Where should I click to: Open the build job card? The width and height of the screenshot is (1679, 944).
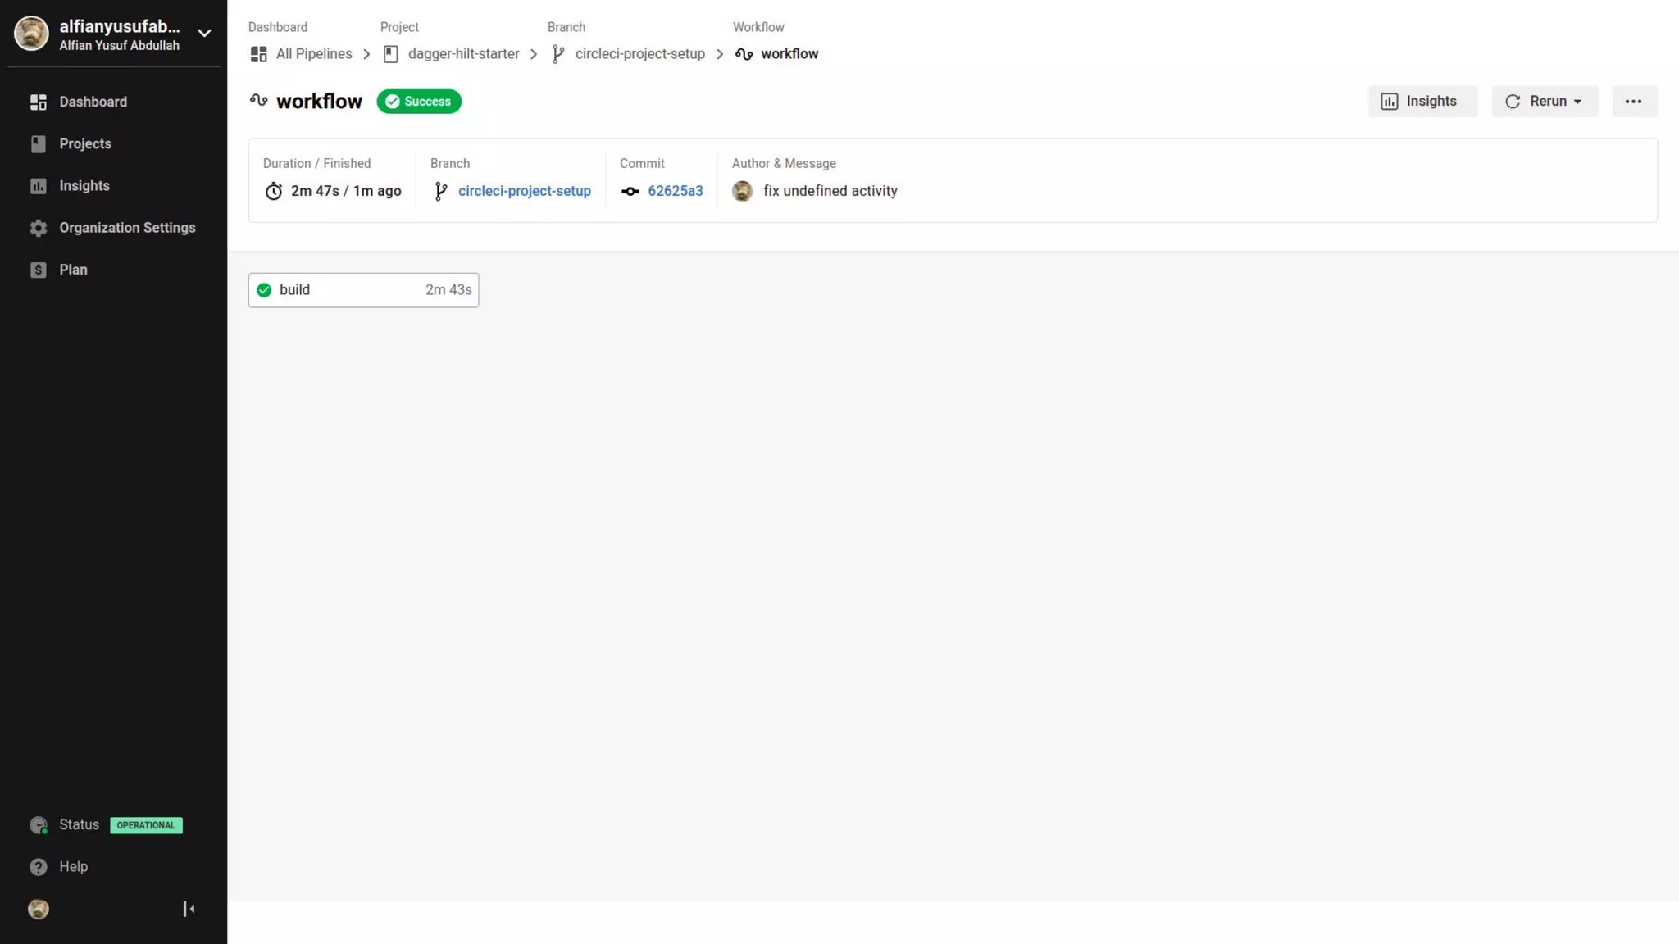coord(363,290)
